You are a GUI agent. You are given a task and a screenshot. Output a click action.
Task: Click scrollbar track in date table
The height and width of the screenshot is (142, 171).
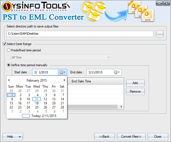click(x=92, y=107)
